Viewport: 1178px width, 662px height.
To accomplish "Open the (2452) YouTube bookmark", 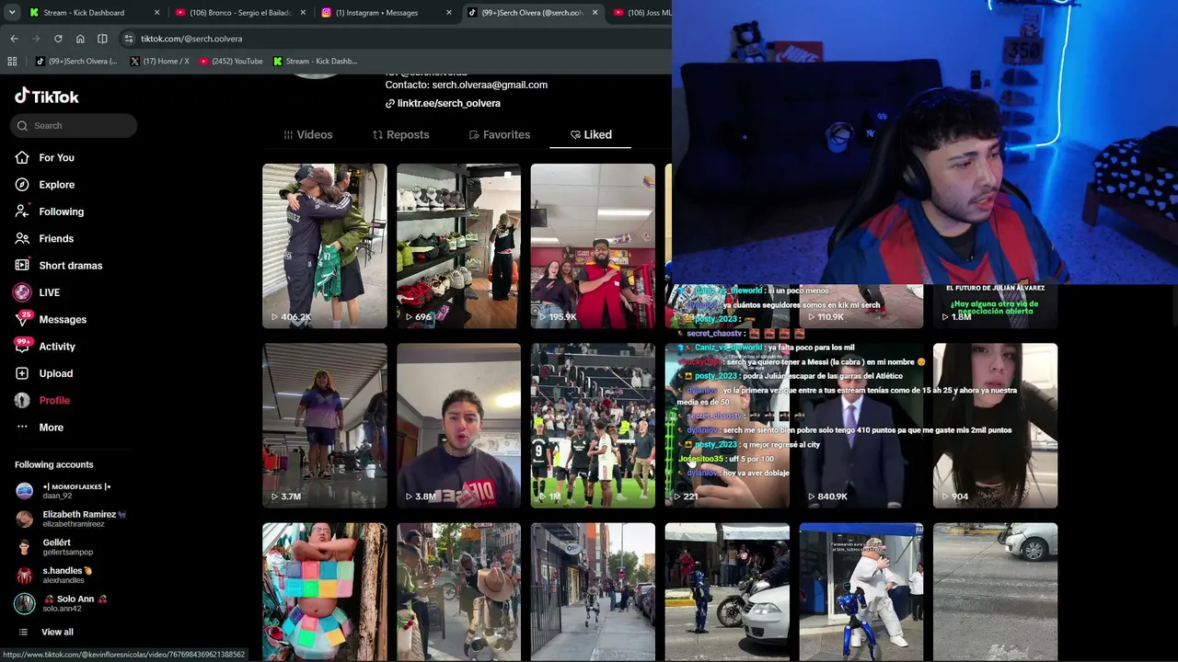I will 231,62.
